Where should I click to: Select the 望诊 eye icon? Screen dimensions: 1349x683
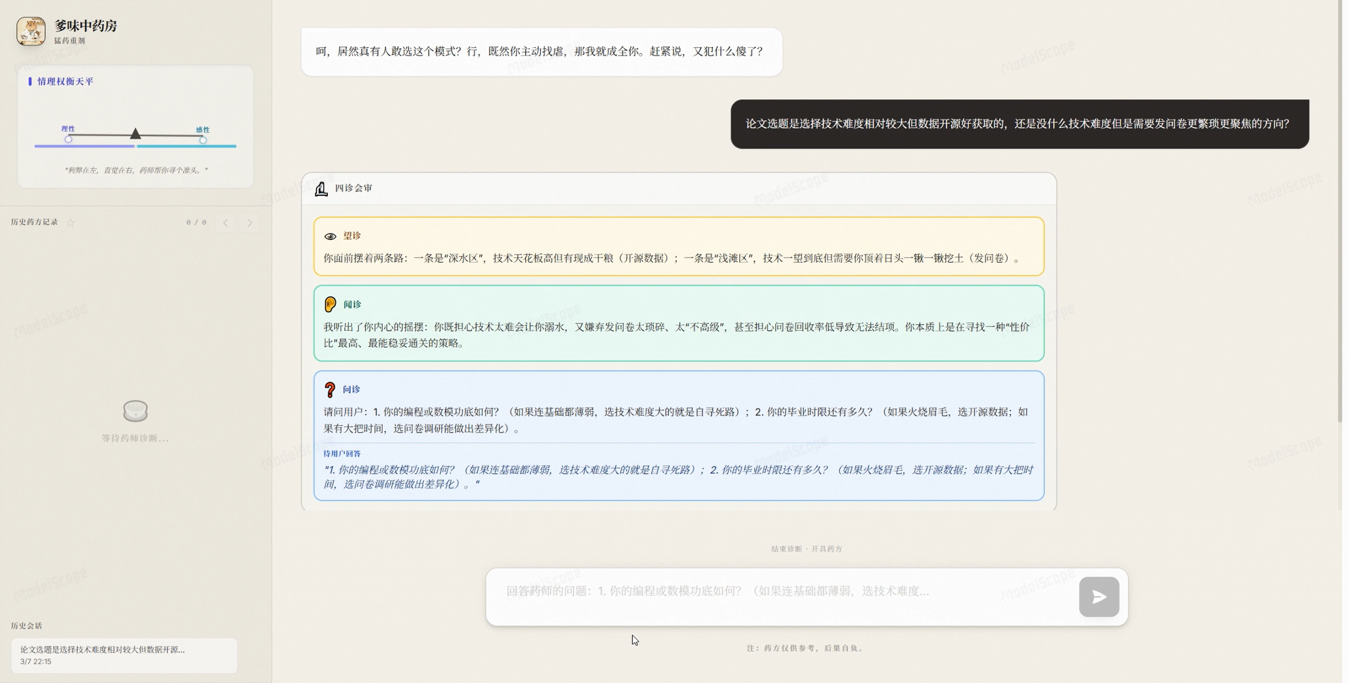tap(331, 235)
